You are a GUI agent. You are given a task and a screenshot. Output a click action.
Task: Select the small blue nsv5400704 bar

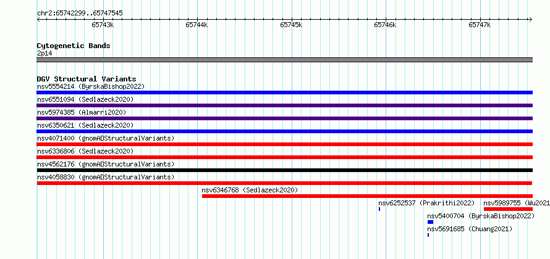pos(430,222)
